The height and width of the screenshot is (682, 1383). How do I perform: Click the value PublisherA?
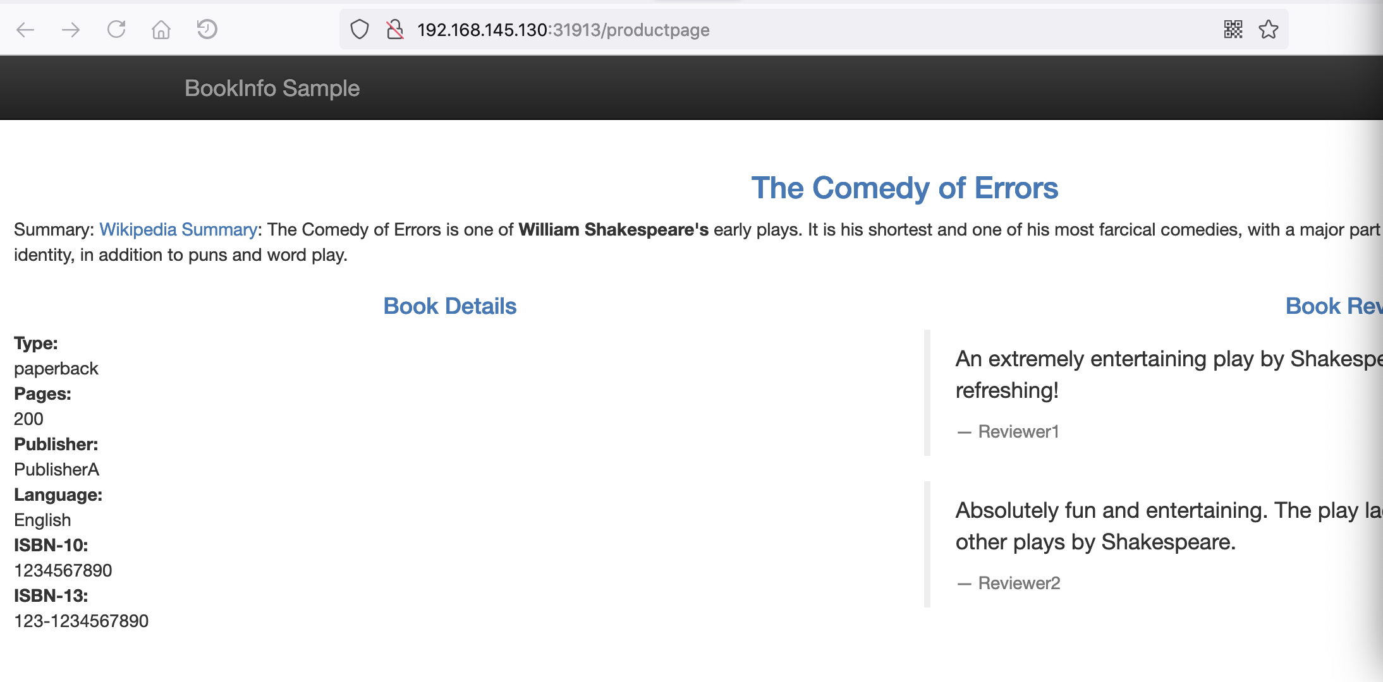pos(57,470)
